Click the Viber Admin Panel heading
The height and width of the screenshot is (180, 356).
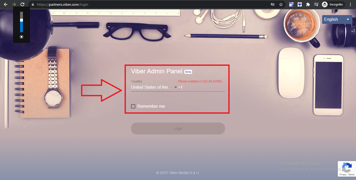click(x=157, y=71)
